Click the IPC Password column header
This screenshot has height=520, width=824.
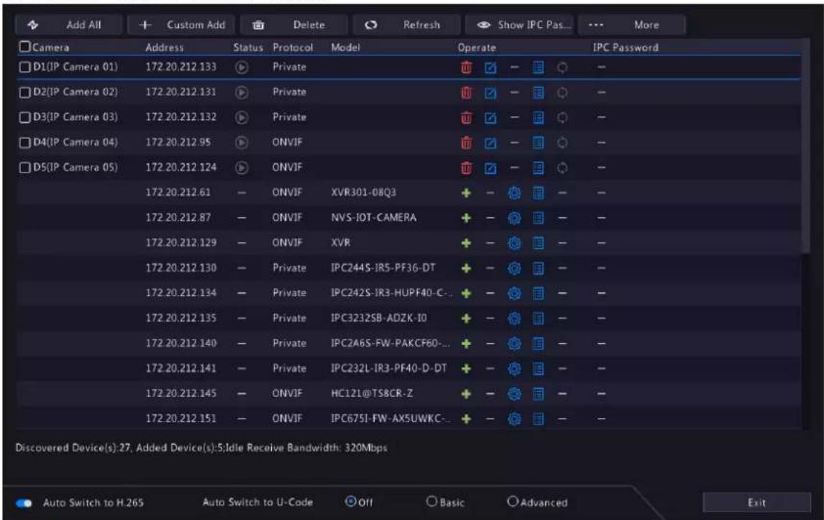[x=626, y=47]
